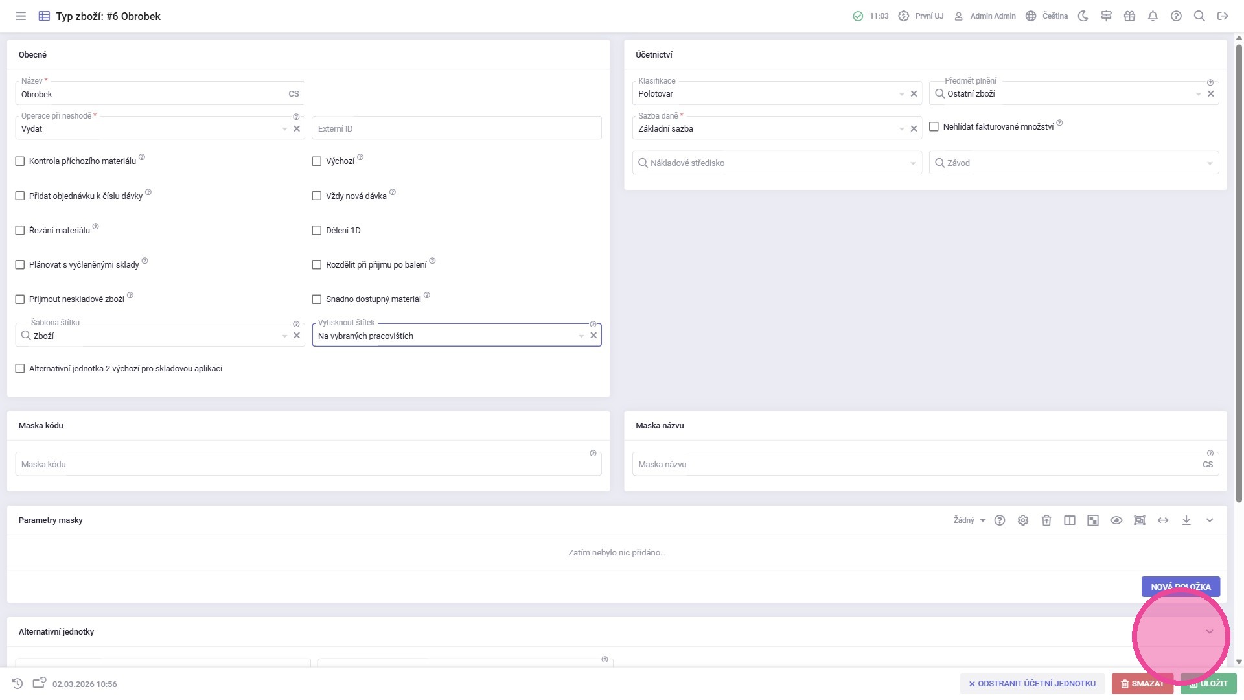Click the columns layout icon in Parametry masky
The height and width of the screenshot is (700, 1244).
click(x=1070, y=520)
